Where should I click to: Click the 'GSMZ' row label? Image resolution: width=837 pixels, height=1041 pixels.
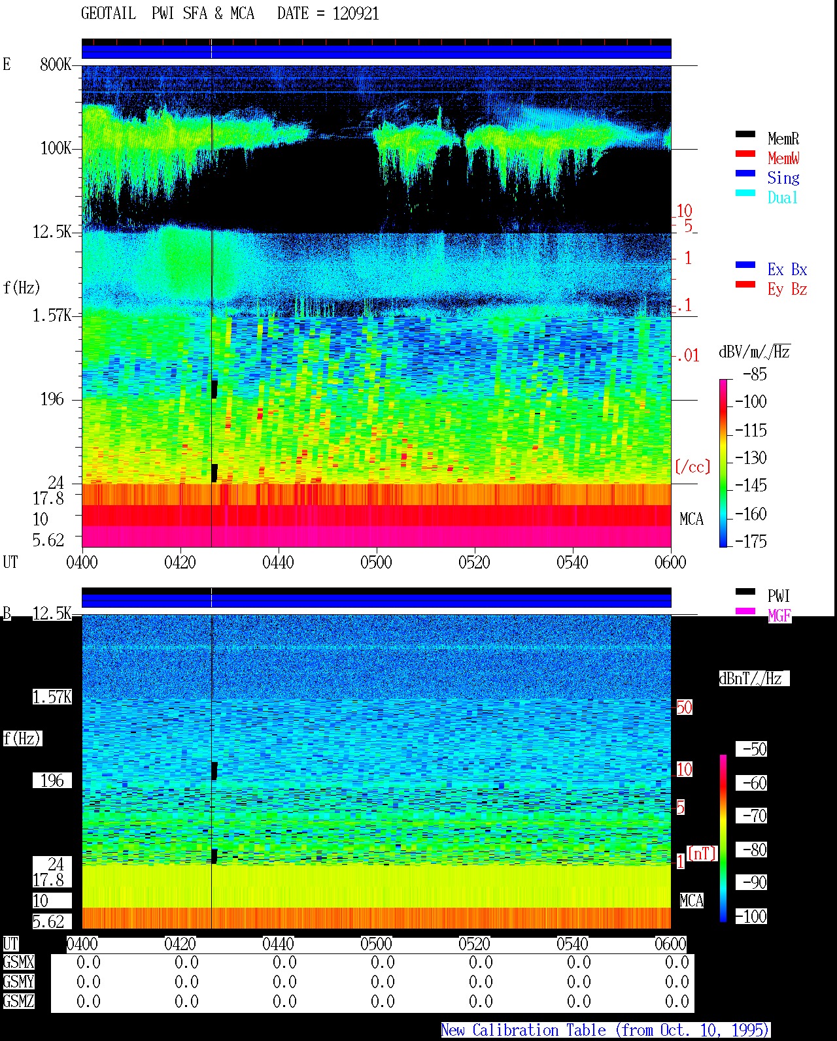pyautogui.click(x=18, y=1001)
